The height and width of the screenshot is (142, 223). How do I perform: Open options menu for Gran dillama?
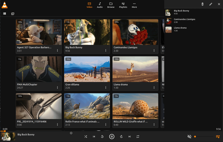tap(106, 88)
